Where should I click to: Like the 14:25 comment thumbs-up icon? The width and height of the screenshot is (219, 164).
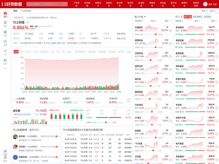point(57,147)
